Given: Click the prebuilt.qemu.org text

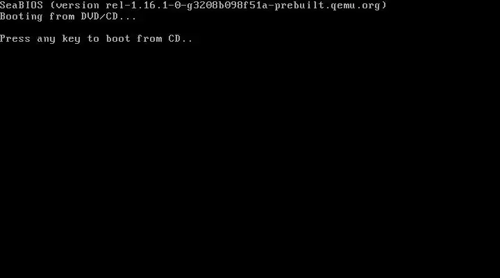Looking at the screenshot, I should (328, 6).
